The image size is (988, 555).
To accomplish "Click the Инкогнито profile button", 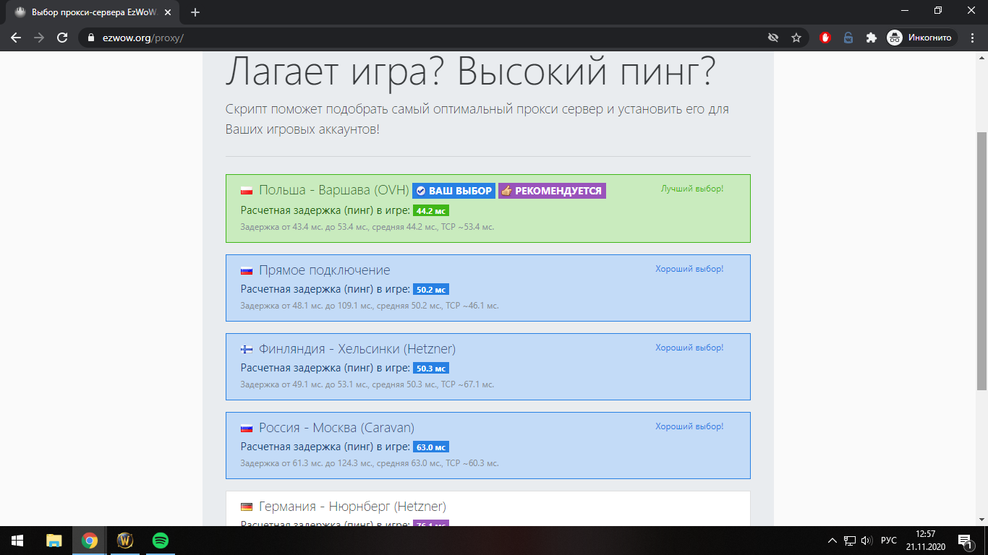I will 921,38.
